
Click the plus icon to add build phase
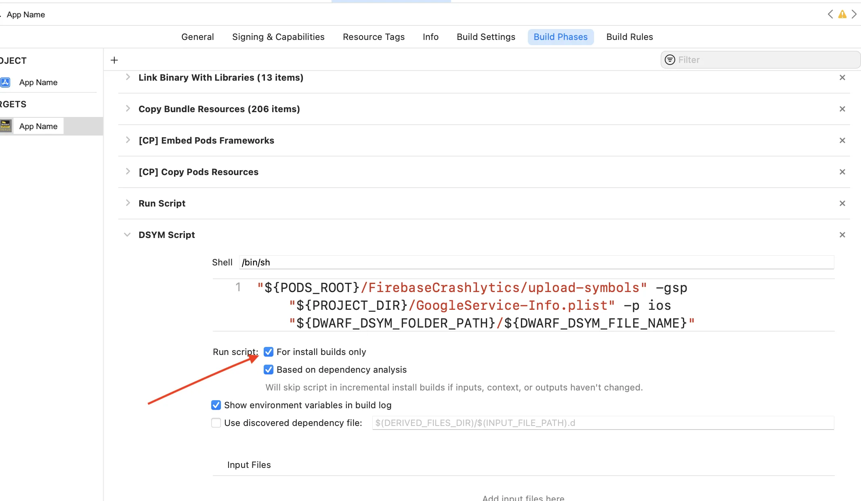pyautogui.click(x=114, y=60)
